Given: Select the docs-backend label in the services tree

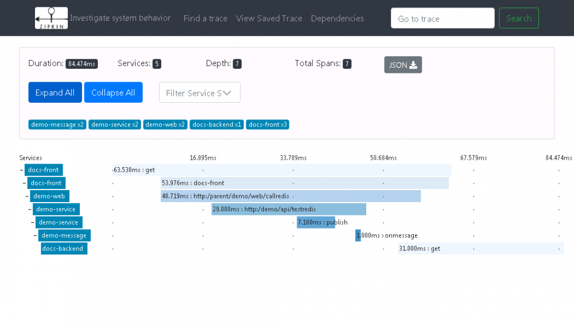Looking at the screenshot, I should [64, 249].
